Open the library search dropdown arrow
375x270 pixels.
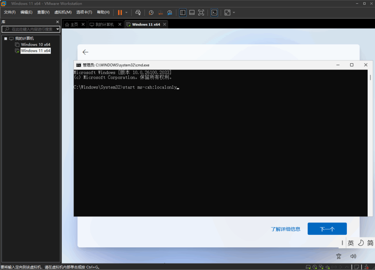tap(57, 29)
